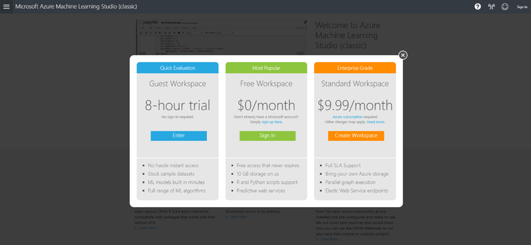The width and height of the screenshot is (531, 245).
Task: Click the orange Create Workspace button
Action: pos(356,135)
